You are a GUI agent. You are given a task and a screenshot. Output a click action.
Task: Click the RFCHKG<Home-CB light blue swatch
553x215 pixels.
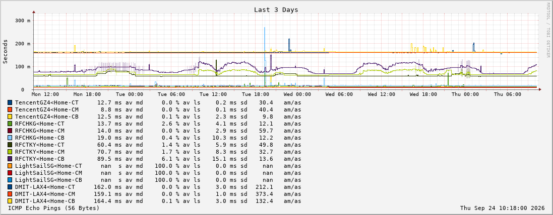pos(10,138)
